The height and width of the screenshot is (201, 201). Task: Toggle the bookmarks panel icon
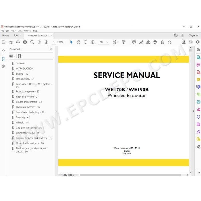coord(3,59)
